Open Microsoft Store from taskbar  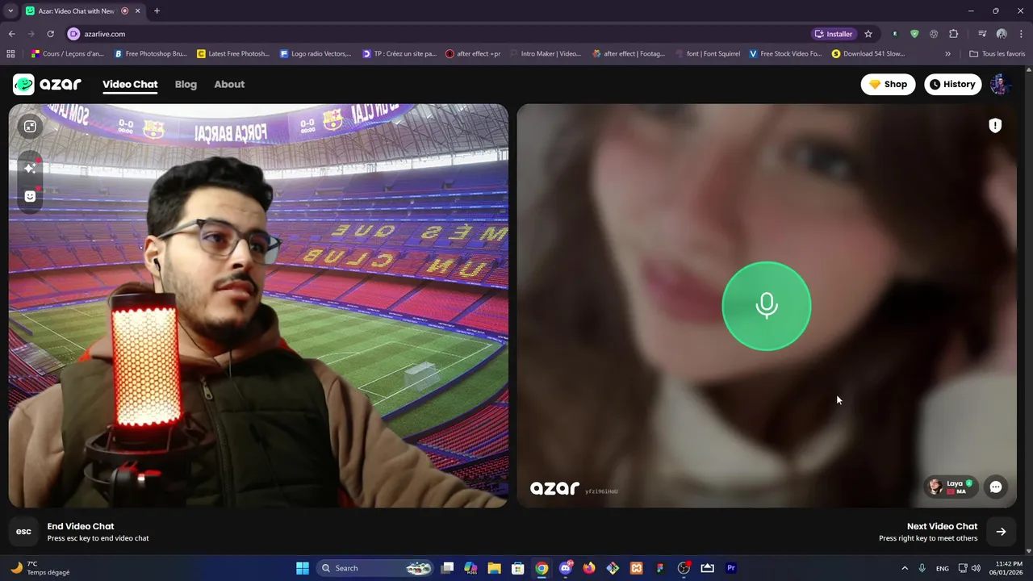coord(518,568)
